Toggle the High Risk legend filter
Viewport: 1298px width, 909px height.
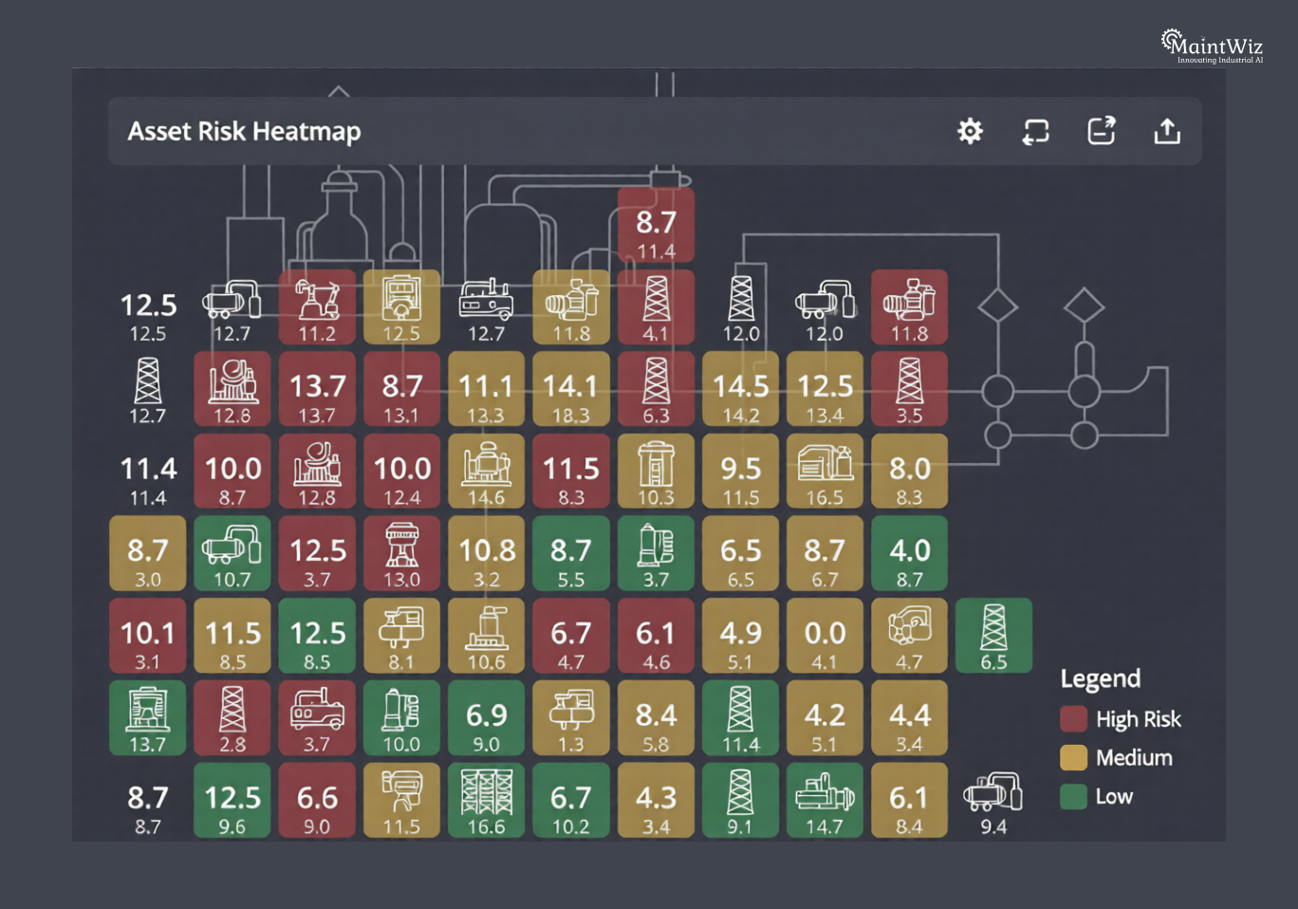pyautogui.click(x=1073, y=718)
